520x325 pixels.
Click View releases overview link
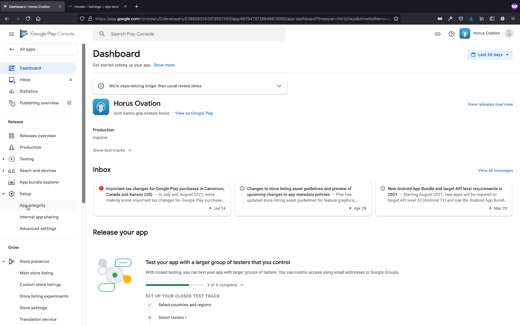tap(490, 104)
